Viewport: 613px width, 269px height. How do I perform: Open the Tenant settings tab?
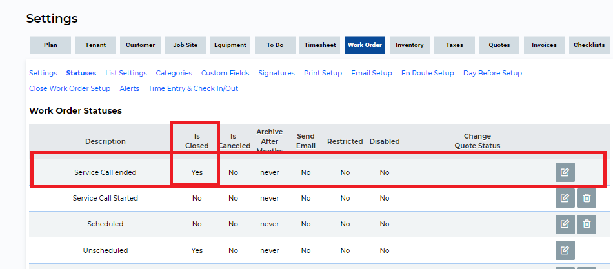coord(95,45)
